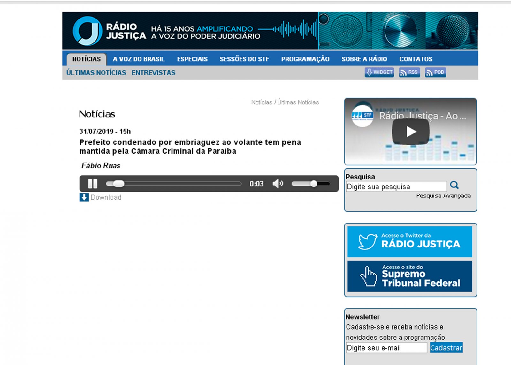Visit the Supremo Tribunal Federal site banner
Image resolution: width=511 pixels, height=365 pixels.
pos(410,276)
